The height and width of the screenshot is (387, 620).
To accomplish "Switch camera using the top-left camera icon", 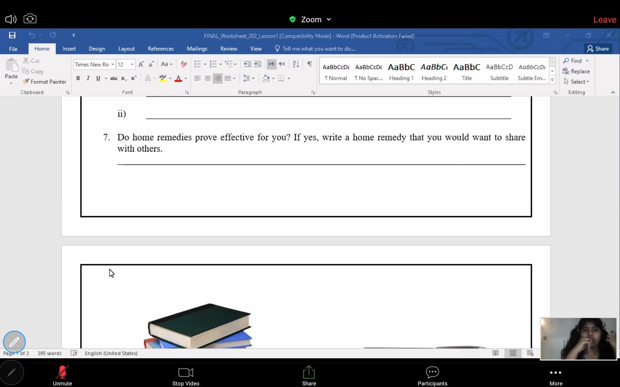I will [30, 19].
